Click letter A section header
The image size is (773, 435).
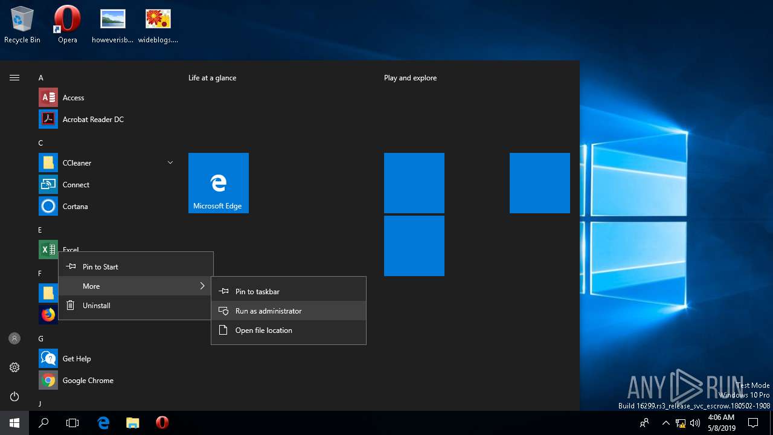click(41, 78)
